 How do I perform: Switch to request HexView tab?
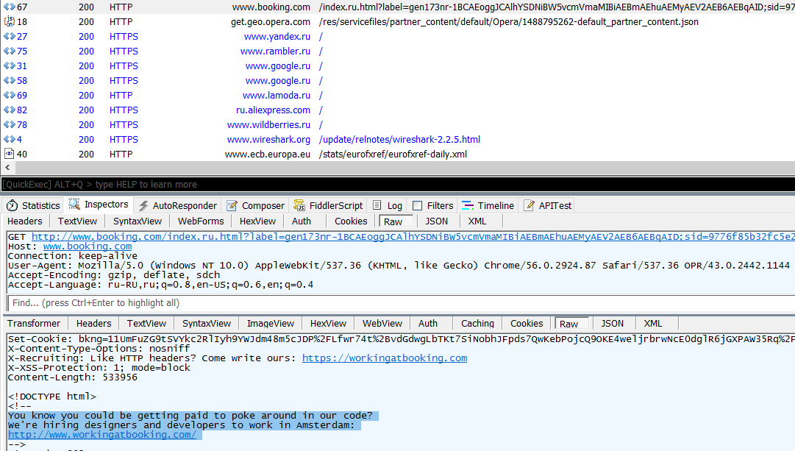click(257, 221)
